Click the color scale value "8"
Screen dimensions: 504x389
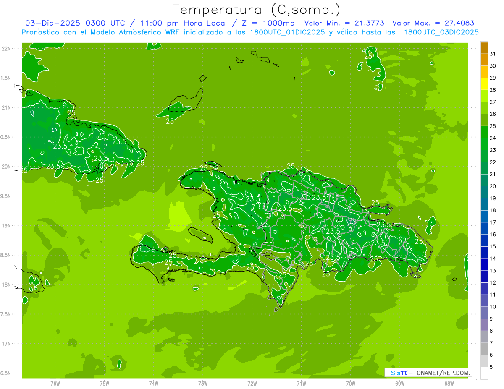pyautogui.click(x=491, y=331)
